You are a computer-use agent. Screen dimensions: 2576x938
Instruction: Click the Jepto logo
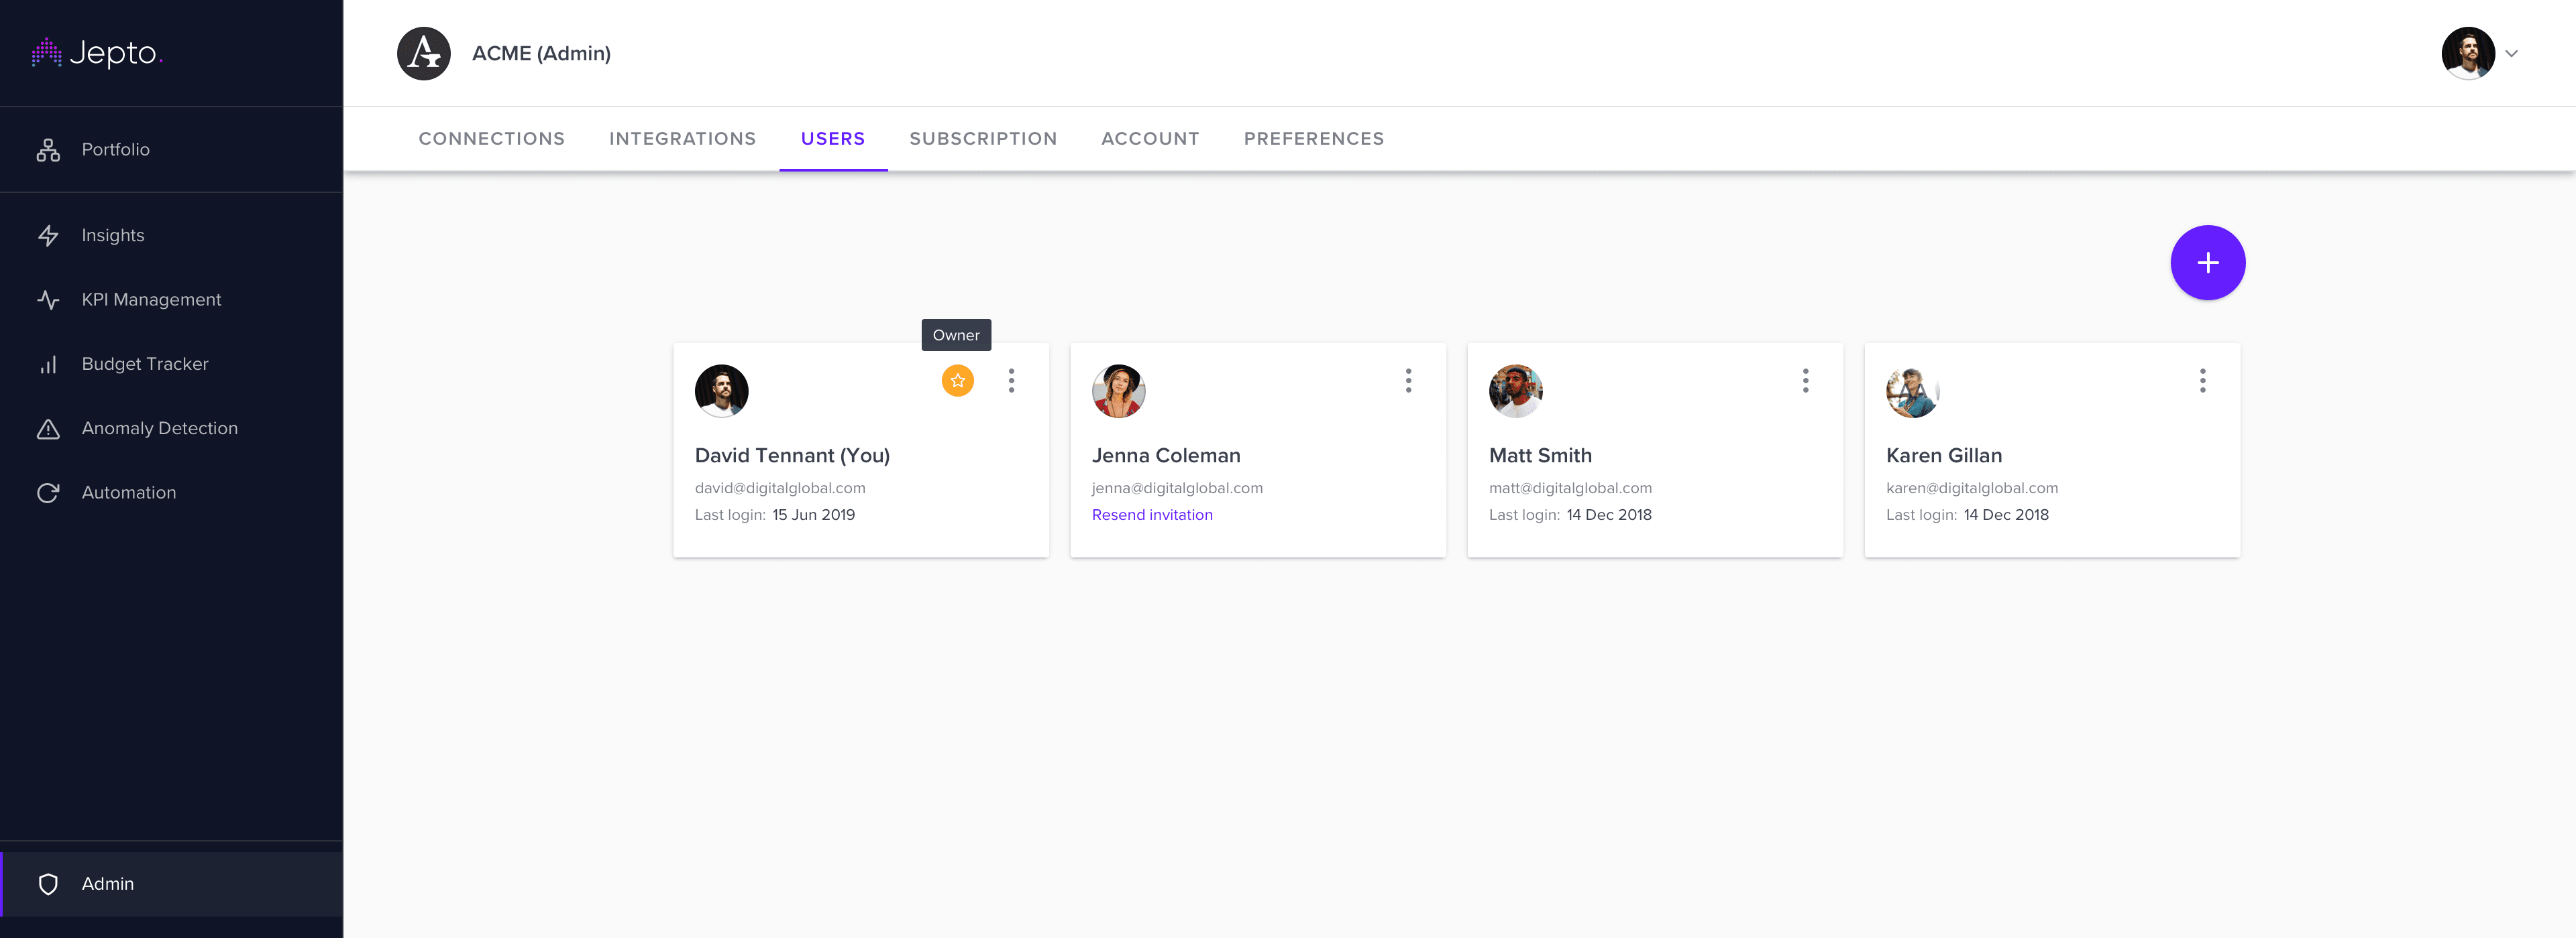click(x=97, y=53)
